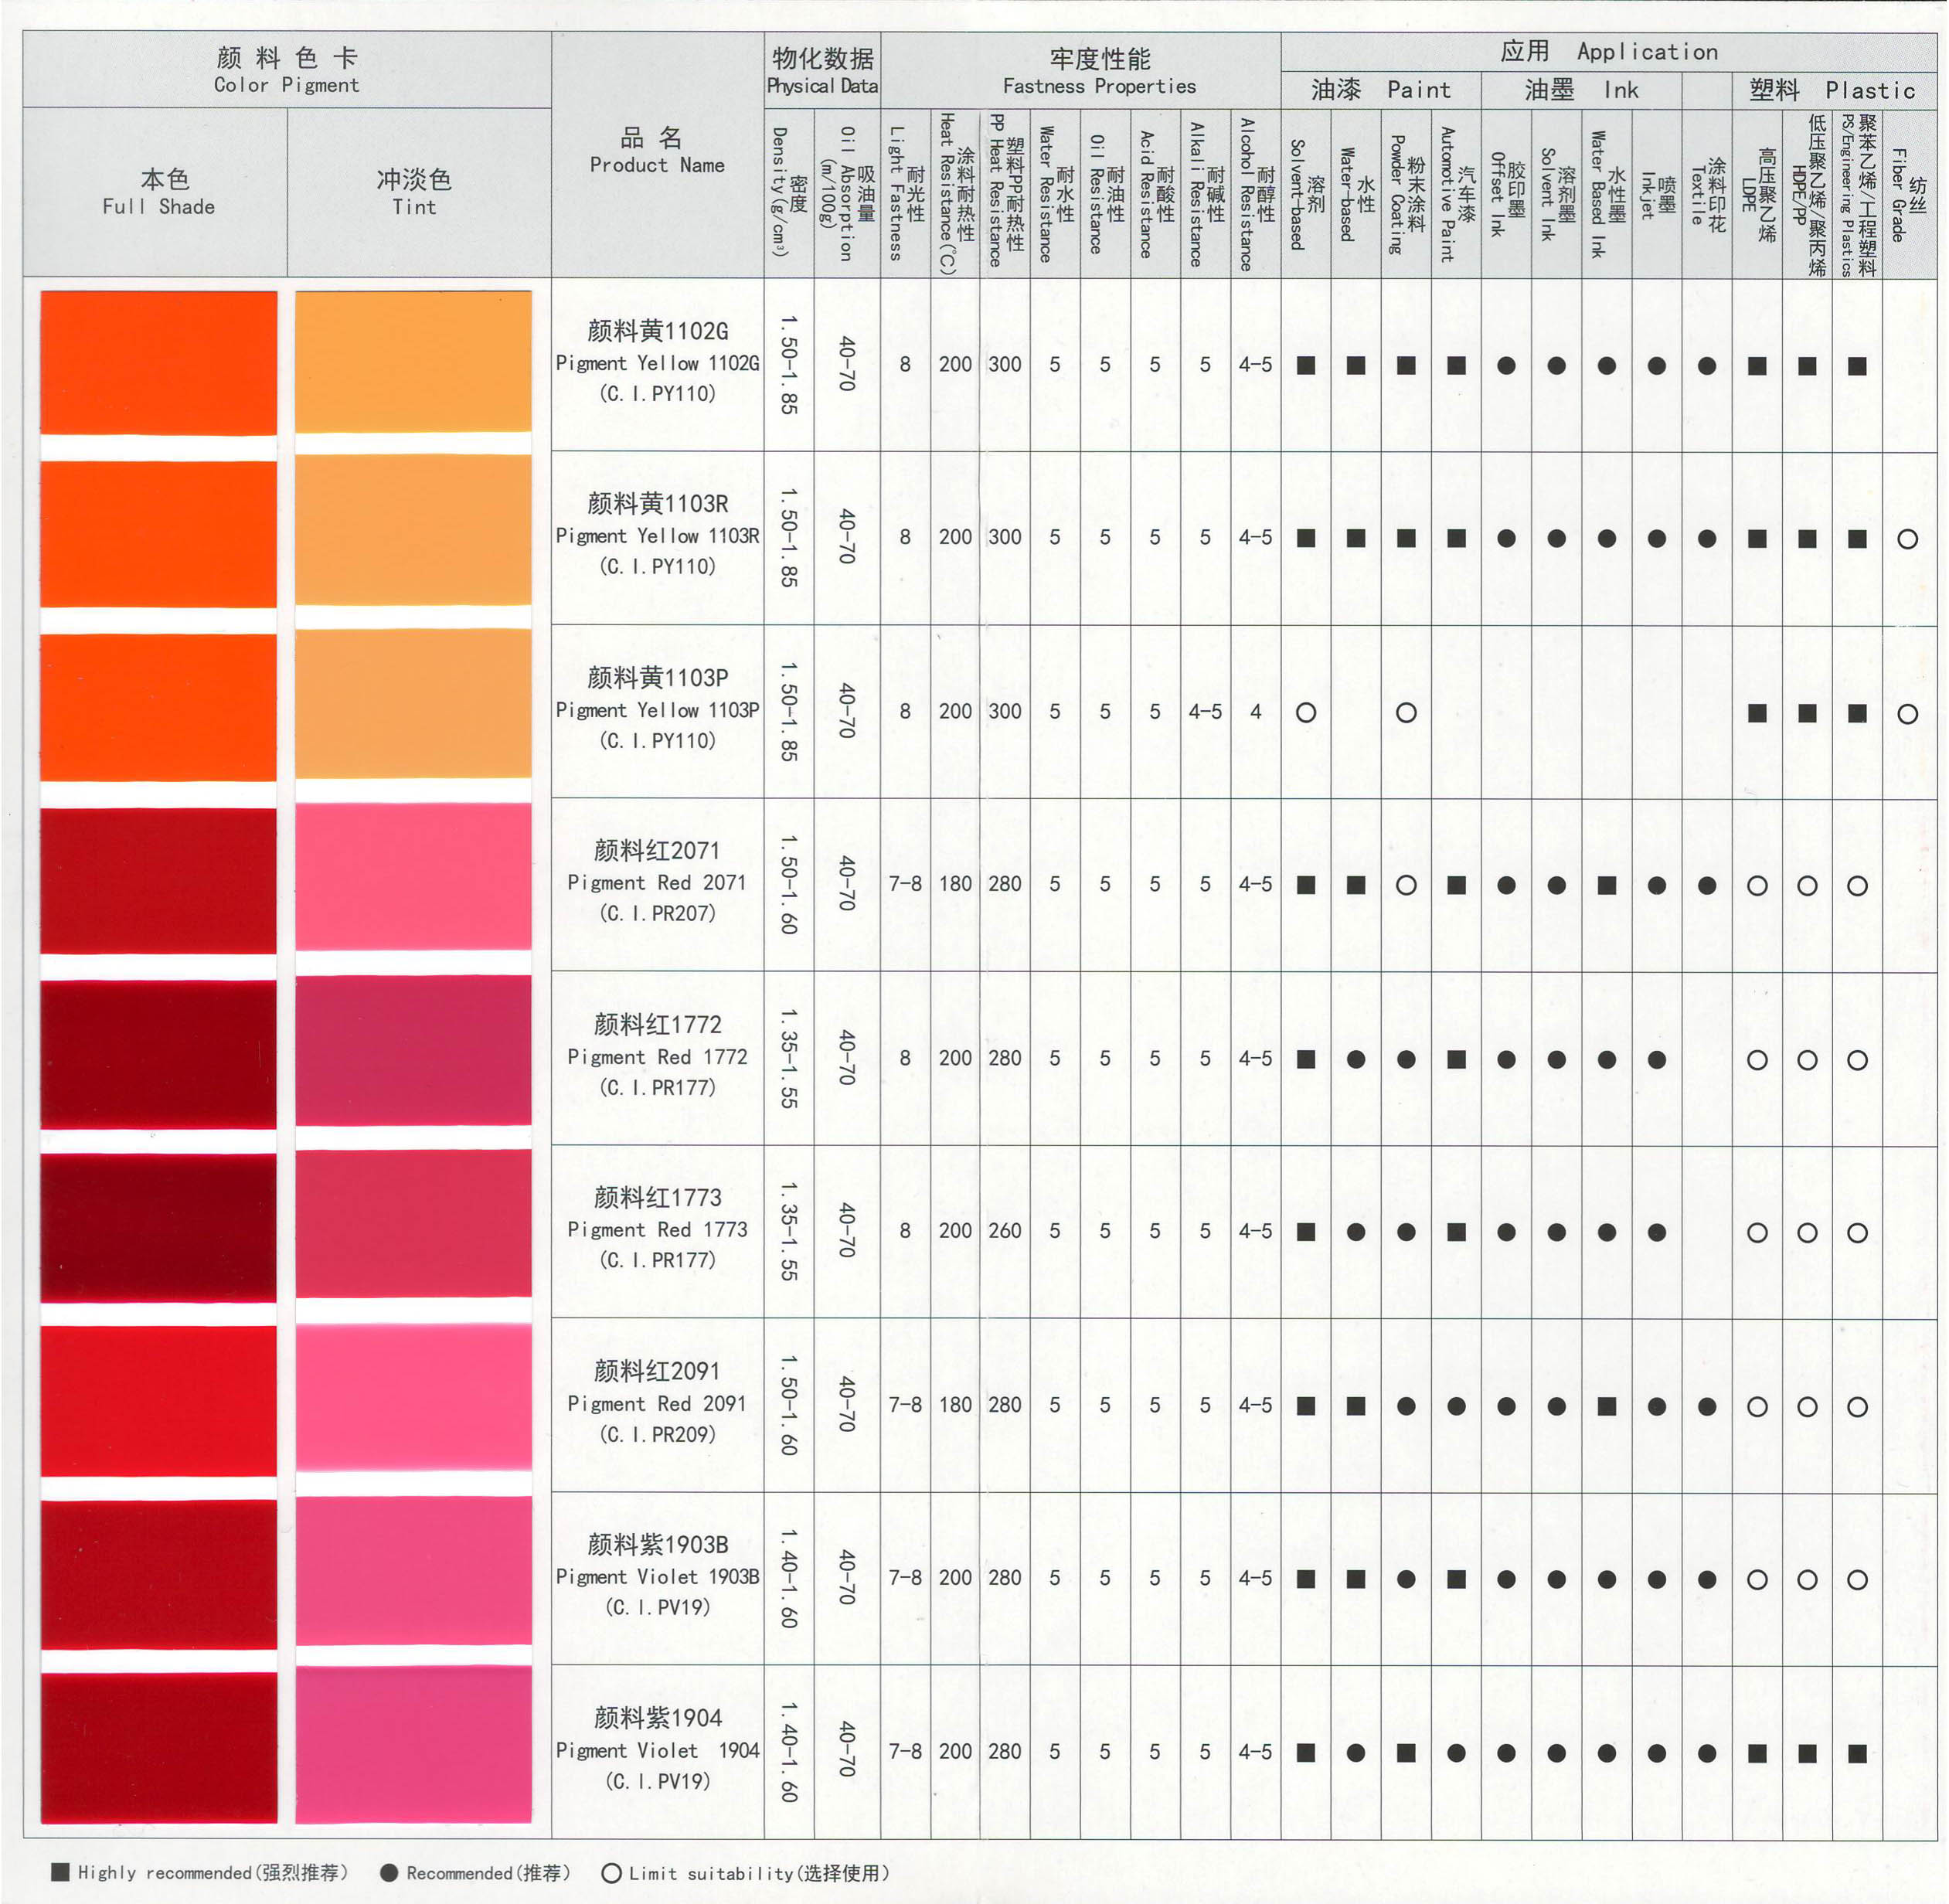Click the Powder Coating hollow circle for Red 2071
This screenshot has height=1904, width=1949.
coord(1406,885)
